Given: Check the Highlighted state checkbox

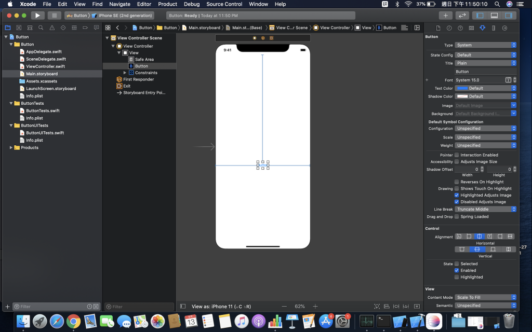Looking at the screenshot, I should [x=457, y=277].
